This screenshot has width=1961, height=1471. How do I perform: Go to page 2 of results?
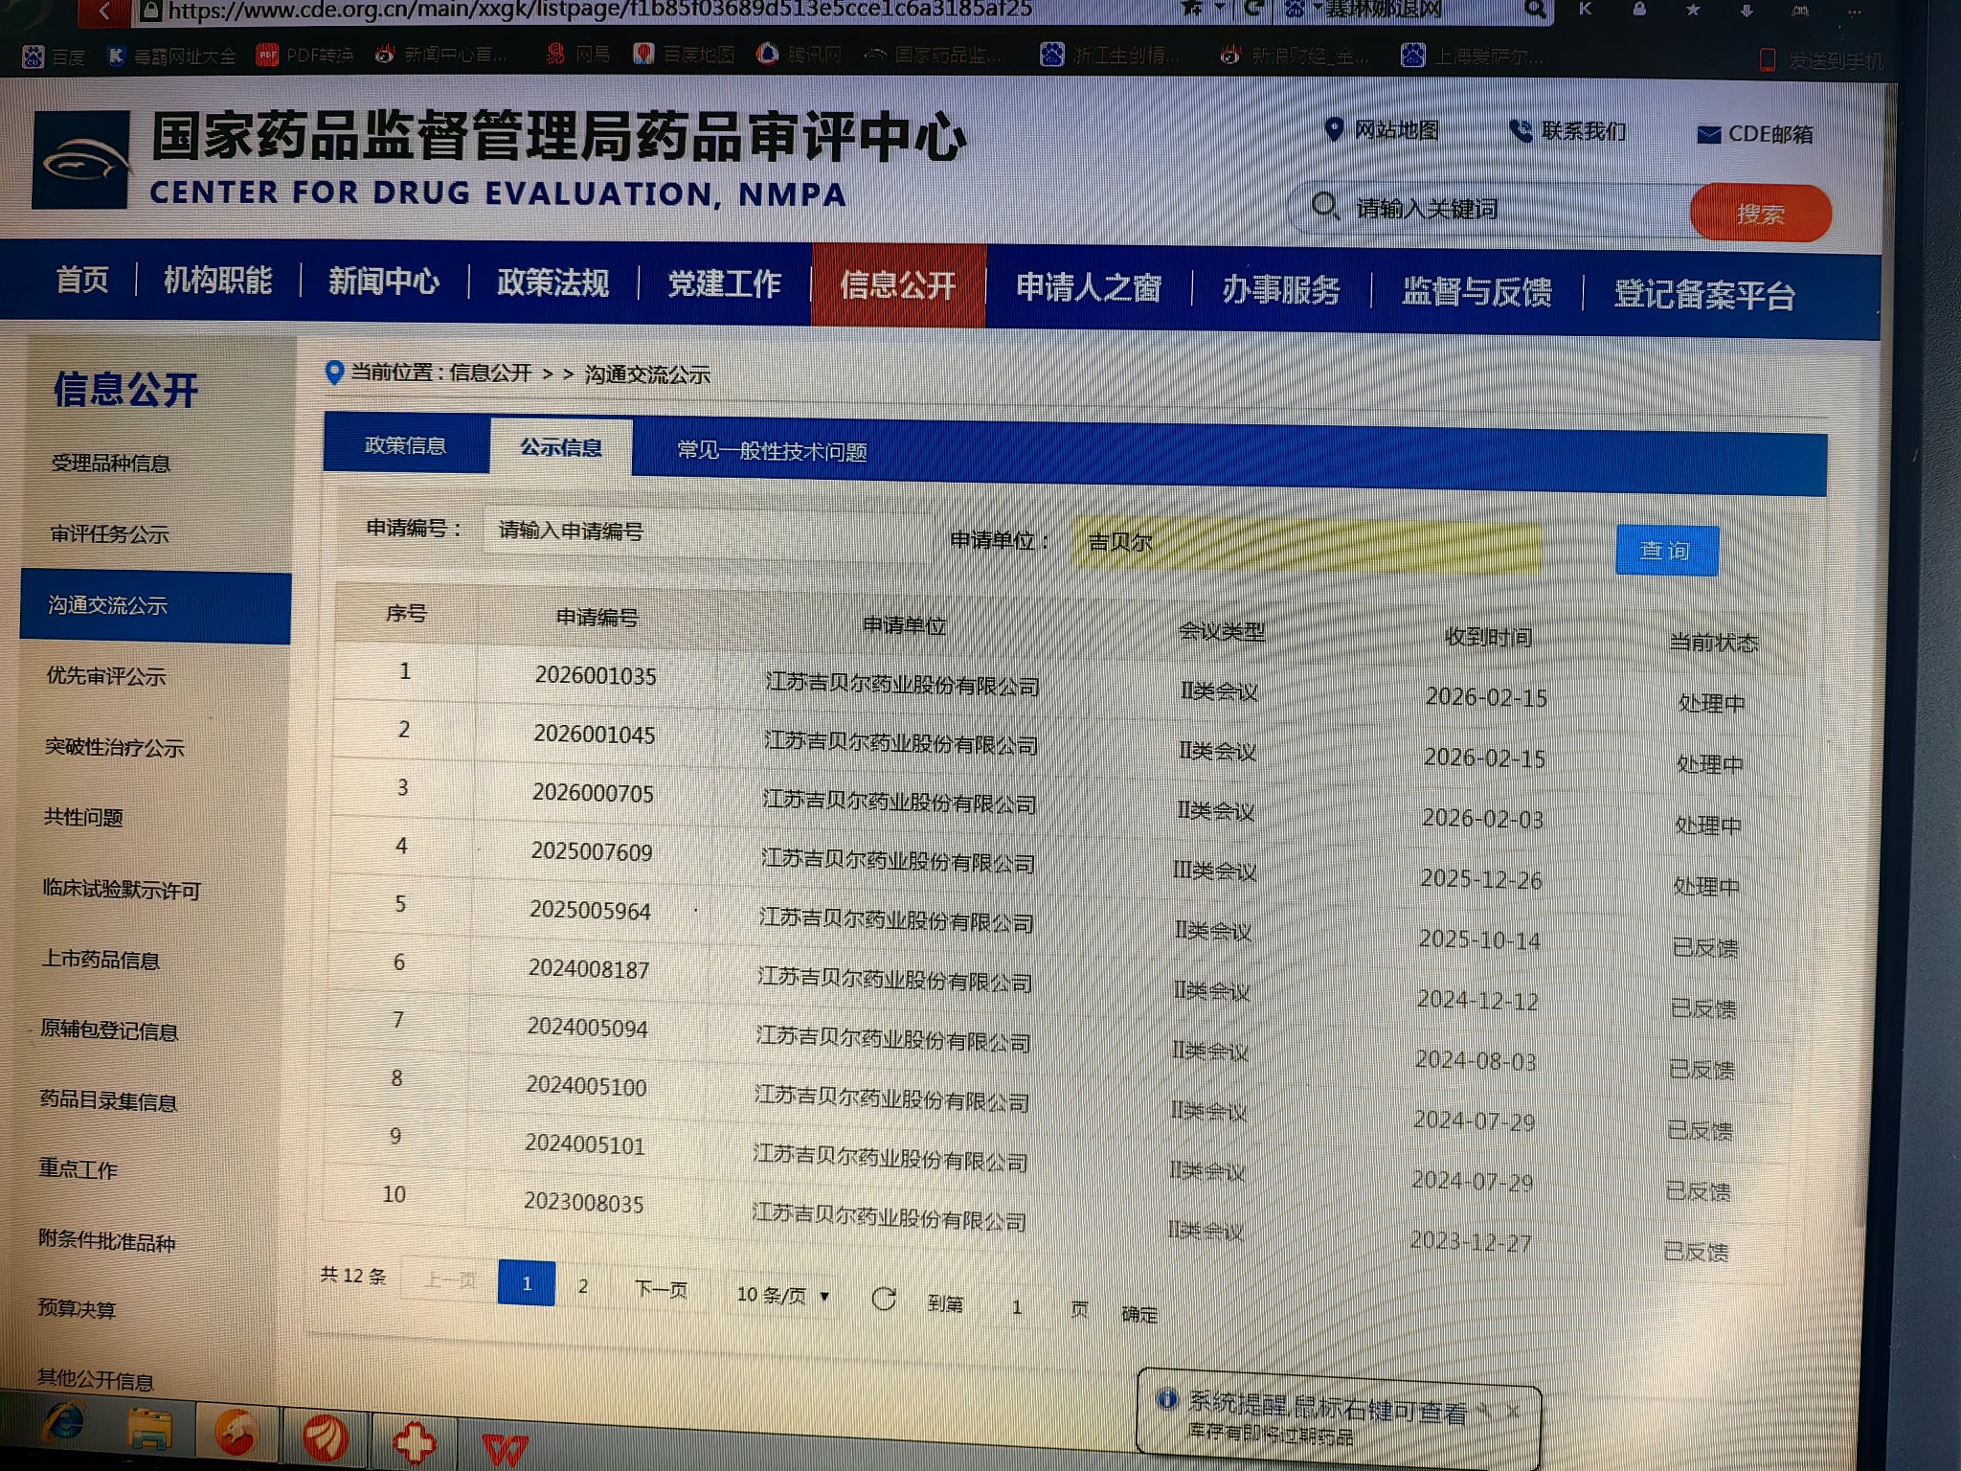(x=583, y=1286)
